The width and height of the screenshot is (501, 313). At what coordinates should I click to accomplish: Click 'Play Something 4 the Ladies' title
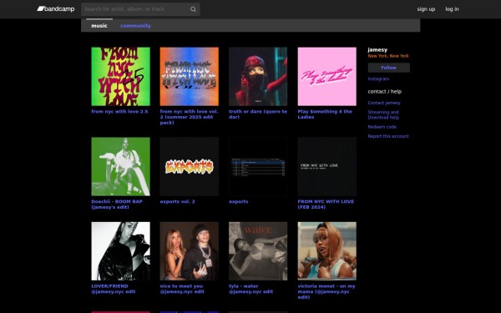325,114
